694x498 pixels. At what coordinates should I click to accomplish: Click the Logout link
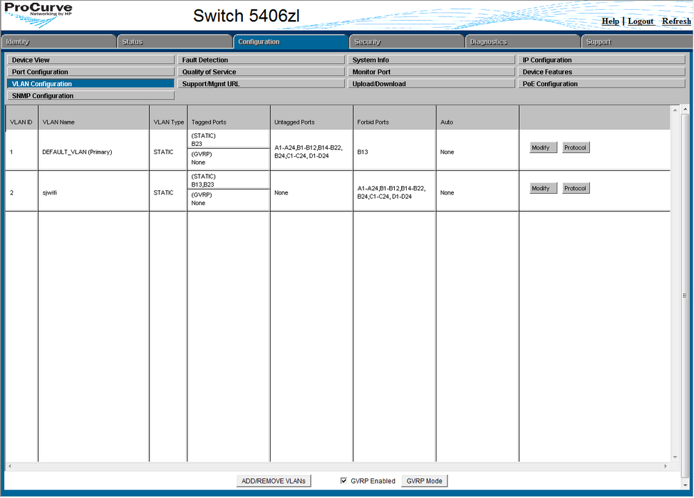tap(641, 22)
